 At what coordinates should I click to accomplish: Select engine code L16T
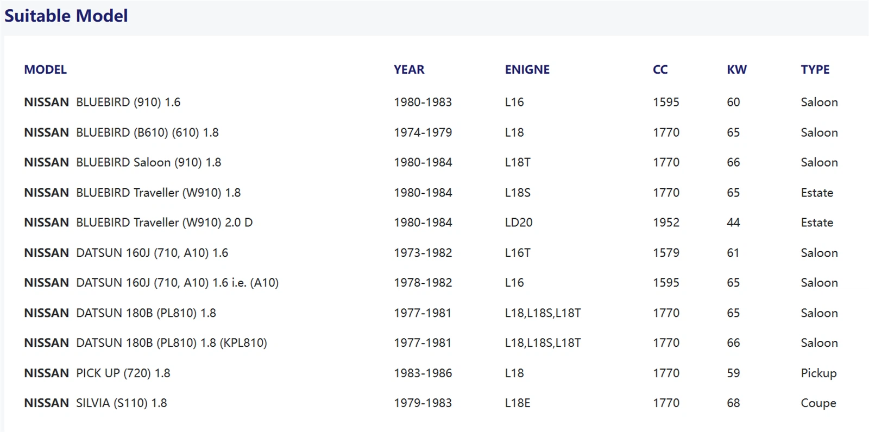pos(517,253)
